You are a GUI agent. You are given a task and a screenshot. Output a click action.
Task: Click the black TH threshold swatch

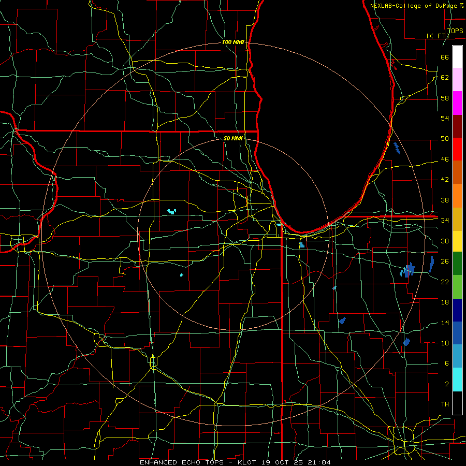point(457,403)
